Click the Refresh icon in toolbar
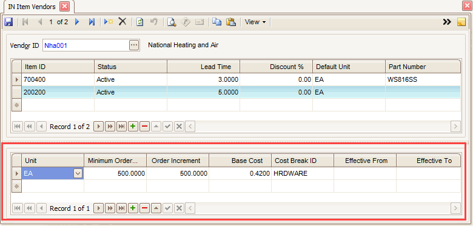This screenshot has height=226, width=473. tap(139, 22)
